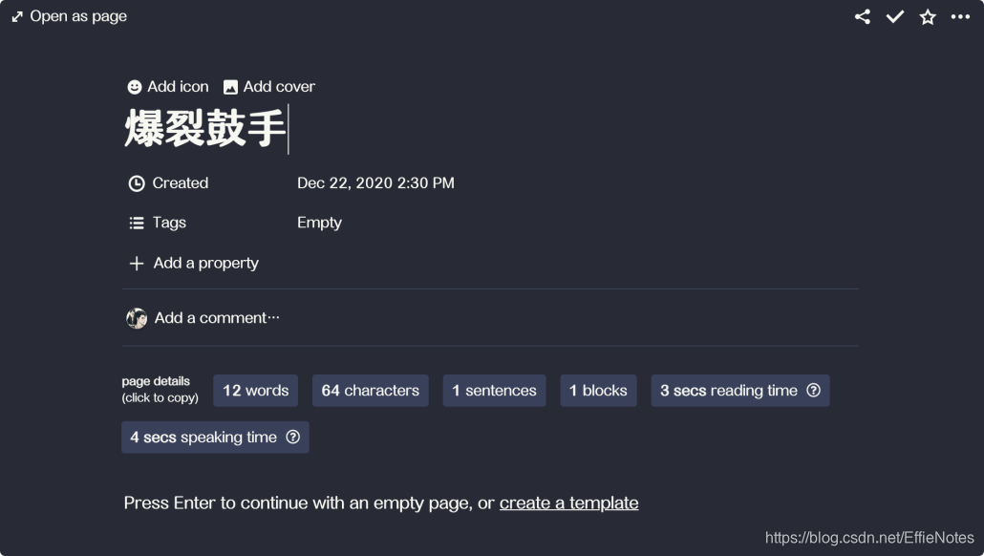The width and height of the screenshot is (984, 556).
Task: Open the Created date value Dec 22, 2020
Action: coord(376,182)
